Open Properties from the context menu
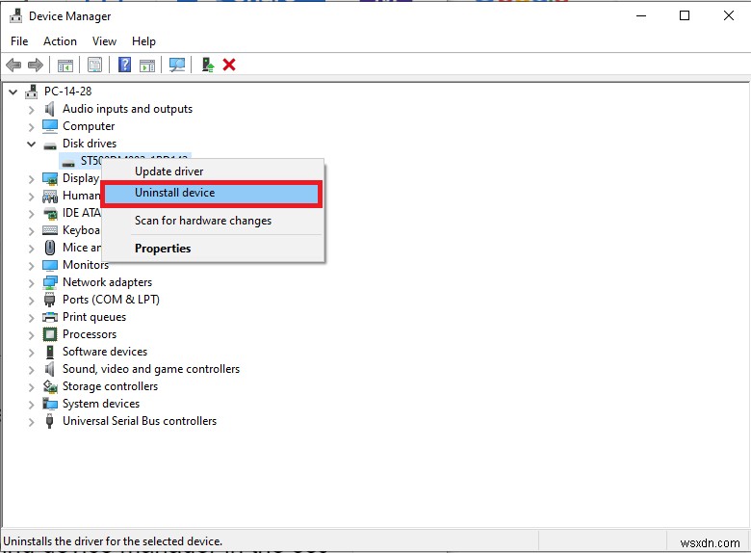This screenshot has width=751, height=553. tap(213, 249)
